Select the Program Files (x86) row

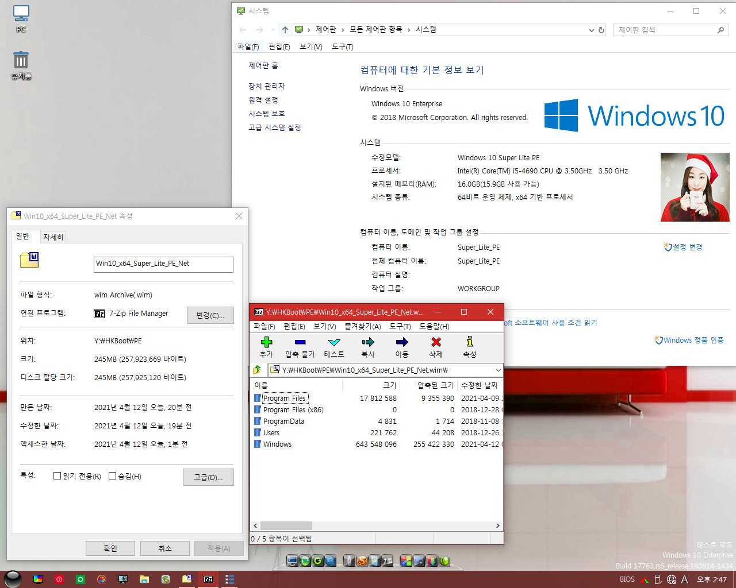[377, 409]
